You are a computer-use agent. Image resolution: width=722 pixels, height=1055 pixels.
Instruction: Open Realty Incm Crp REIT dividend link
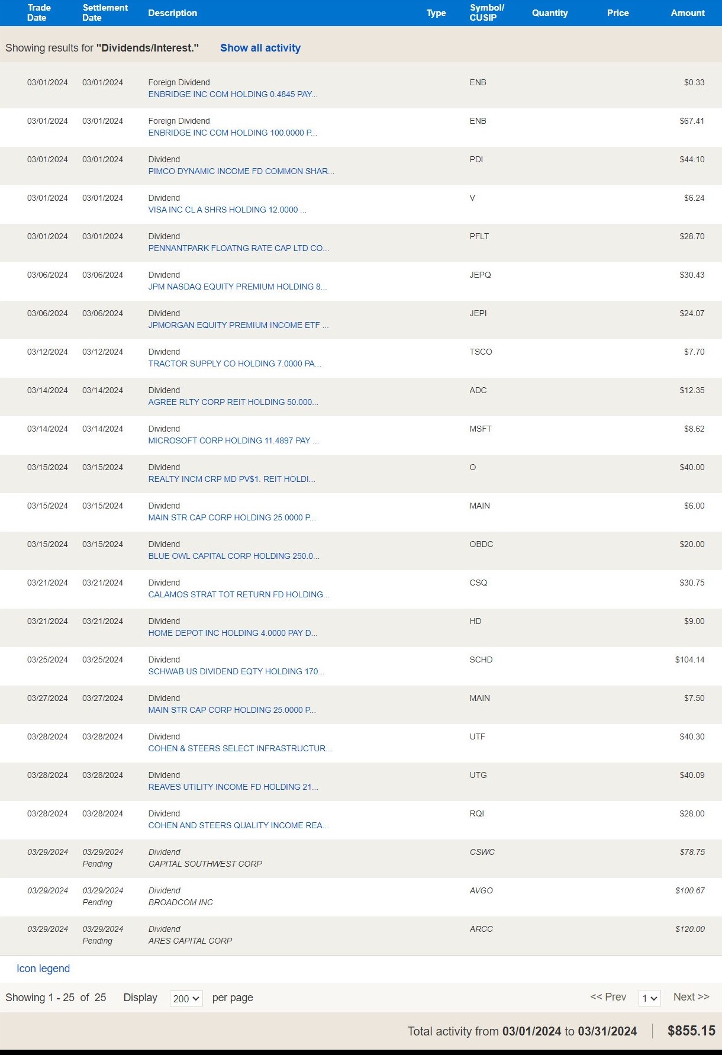pos(231,479)
